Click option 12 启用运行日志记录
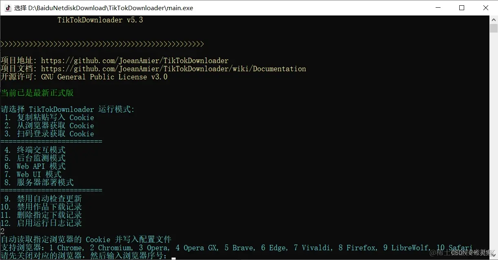 [x=41, y=223]
